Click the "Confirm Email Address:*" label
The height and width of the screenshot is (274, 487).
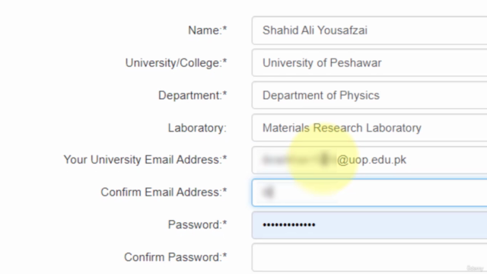tap(164, 193)
